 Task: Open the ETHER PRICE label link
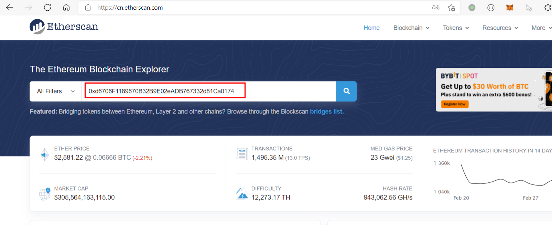72,149
